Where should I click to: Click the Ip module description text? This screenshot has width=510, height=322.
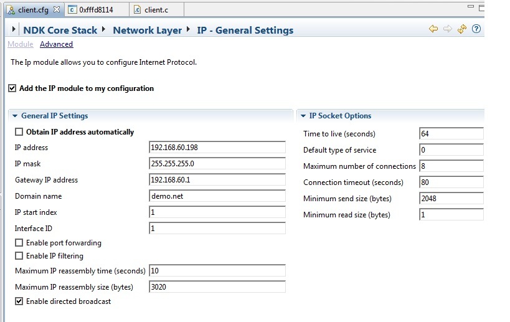coord(103,62)
